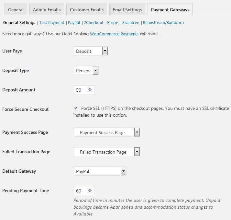The image size is (231, 220).
Task: Expand the Payment Success Page dropdown
Action: [x=107, y=133]
